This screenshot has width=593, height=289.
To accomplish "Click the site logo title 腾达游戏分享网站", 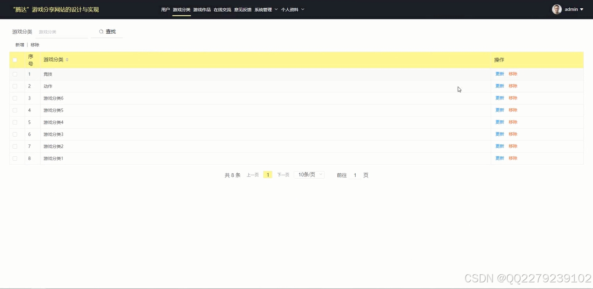I will click(57, 9).
